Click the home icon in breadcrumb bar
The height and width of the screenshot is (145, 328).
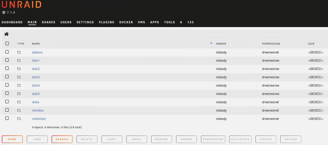click(x=7, y=34)
